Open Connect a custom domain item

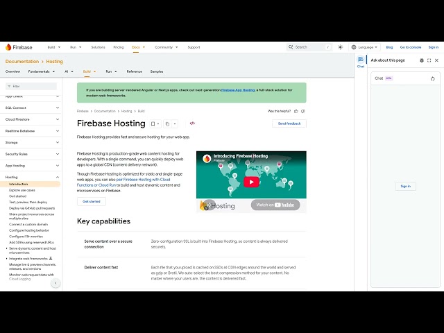28,224
